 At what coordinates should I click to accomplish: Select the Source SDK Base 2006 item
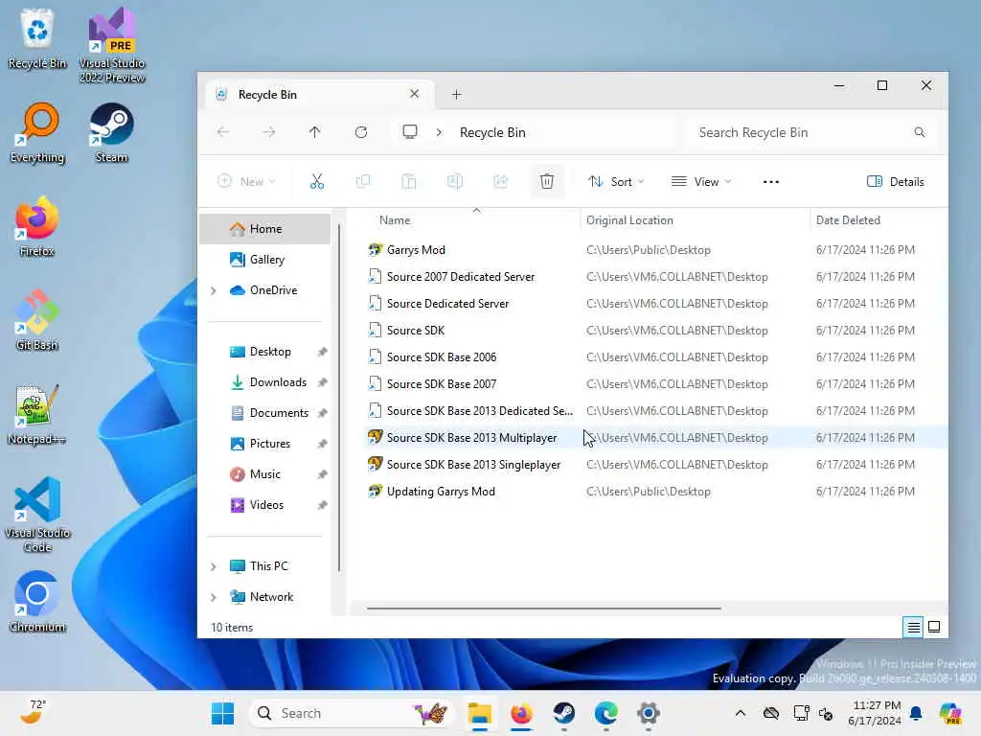(655, 357)
